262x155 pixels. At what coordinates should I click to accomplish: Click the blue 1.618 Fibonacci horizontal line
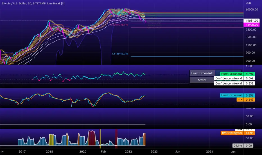pos(187,57)
